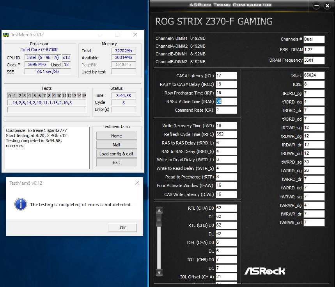Screen dimensions: 335x287
Task: Click the Cycle status value 3
Action: coord(124,103)
